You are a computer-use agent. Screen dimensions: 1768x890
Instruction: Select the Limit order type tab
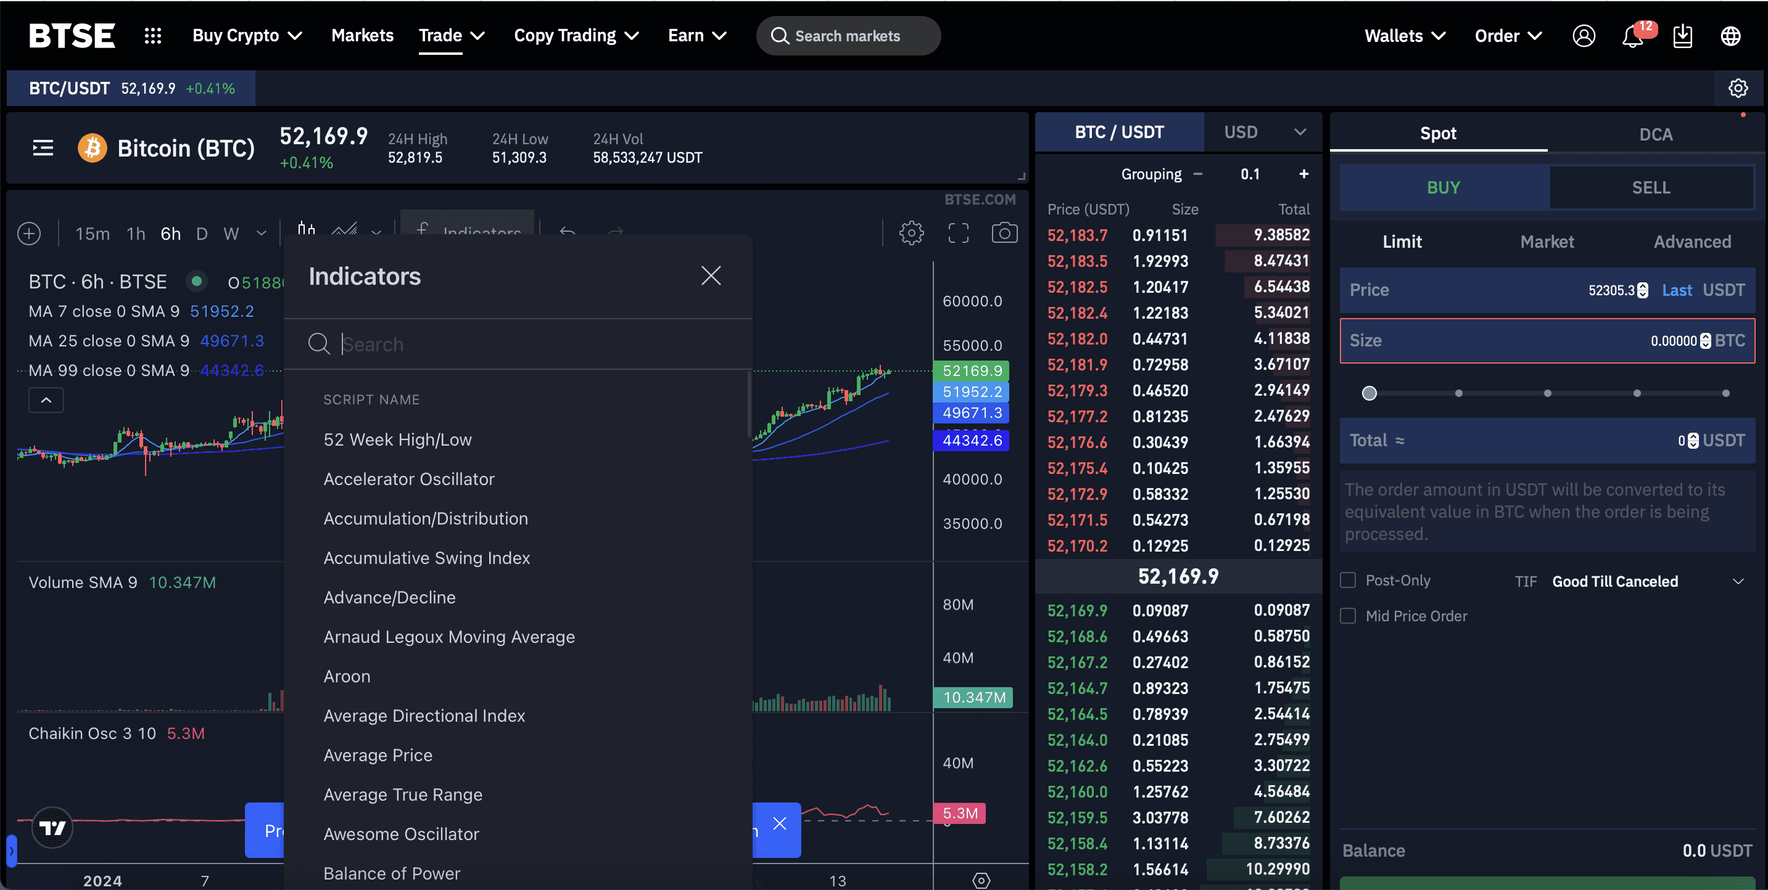point(1402,242)
